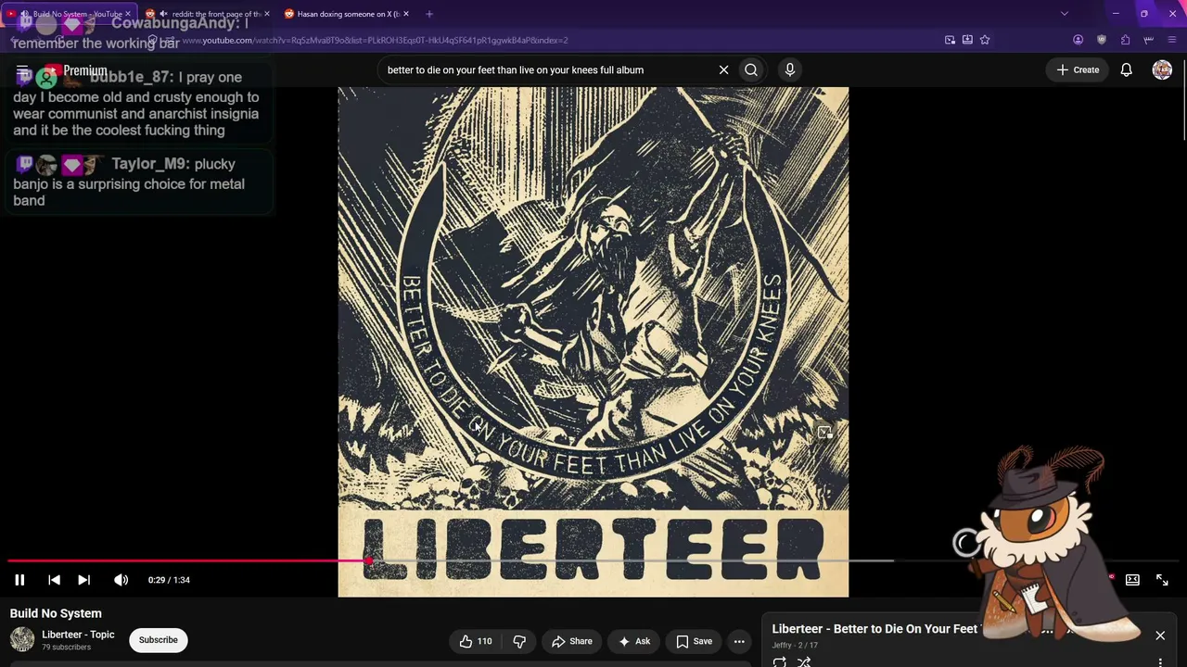This screenshot has width=1187, height=667.
Task: Close the Build No System tab
Action: click(x=128, y=14)
